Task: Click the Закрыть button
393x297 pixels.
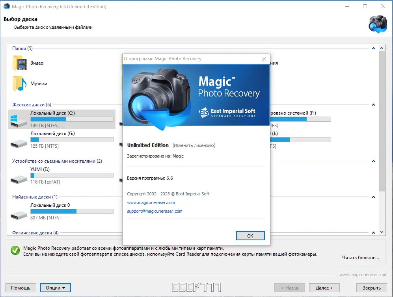Action: 371,288
